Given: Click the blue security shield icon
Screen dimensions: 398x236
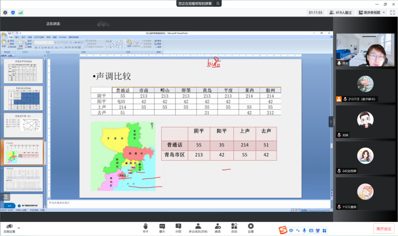Looking at the screenshot, I should click(x=13, y=13).
